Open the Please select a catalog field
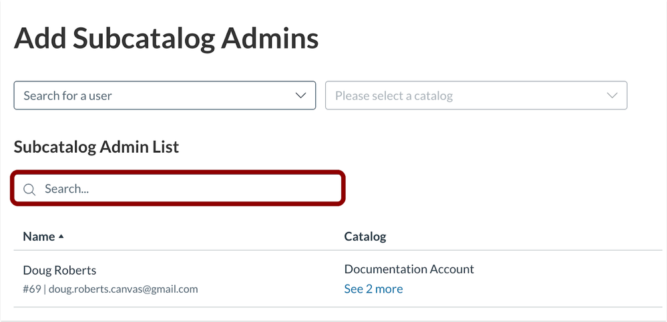Screen dimensions: 667x322 [475, 95]
